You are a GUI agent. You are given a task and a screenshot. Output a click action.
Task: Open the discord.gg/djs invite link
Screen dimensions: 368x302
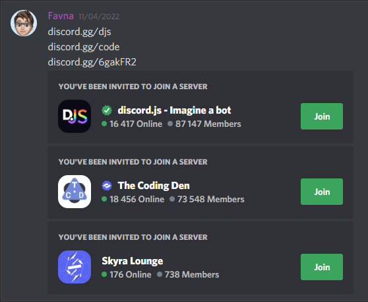click(x=79, y=32)
